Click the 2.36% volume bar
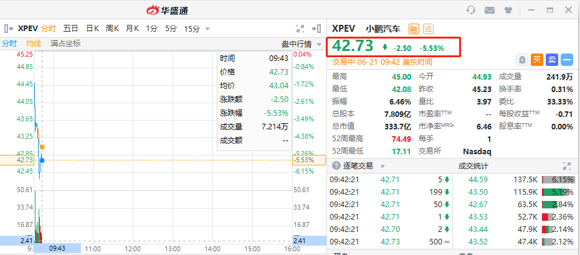This screenshot has height=255, width=580. (558, 217)
